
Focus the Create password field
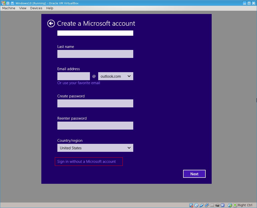[x=95, y=103]
